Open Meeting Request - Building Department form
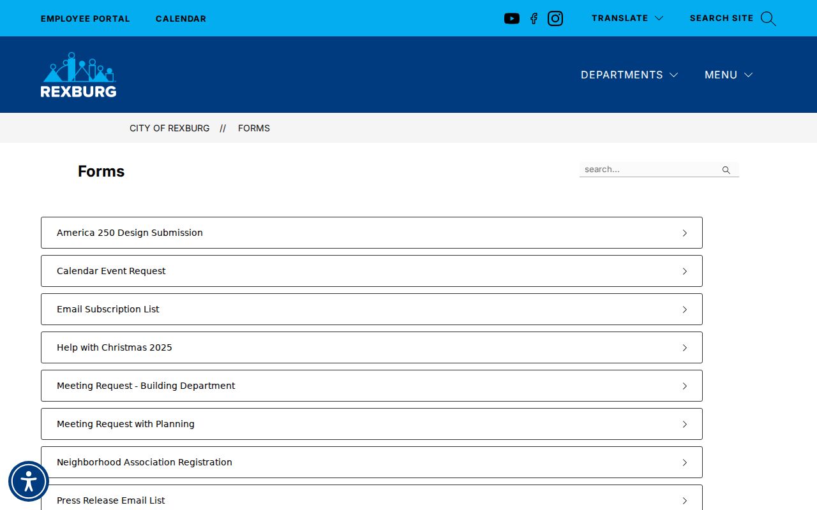 [x=371, y=386]
